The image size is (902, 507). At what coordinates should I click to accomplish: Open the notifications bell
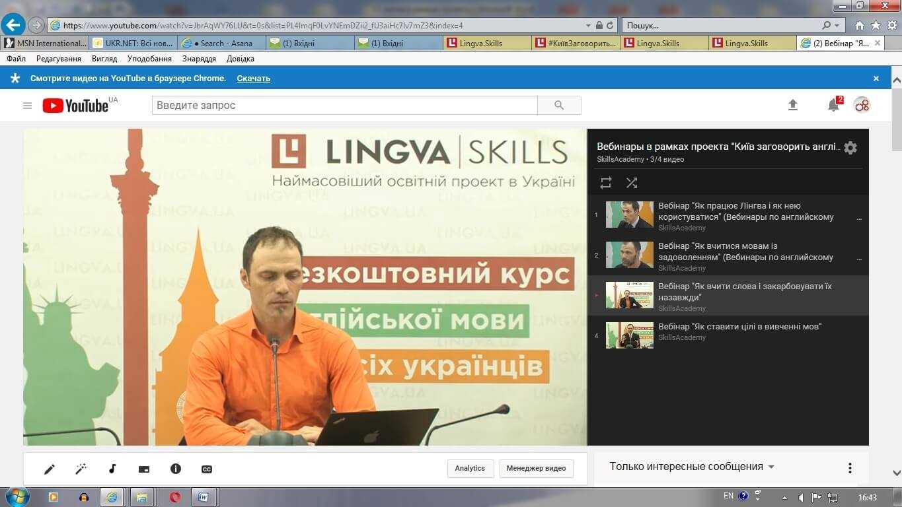point(833,105)
